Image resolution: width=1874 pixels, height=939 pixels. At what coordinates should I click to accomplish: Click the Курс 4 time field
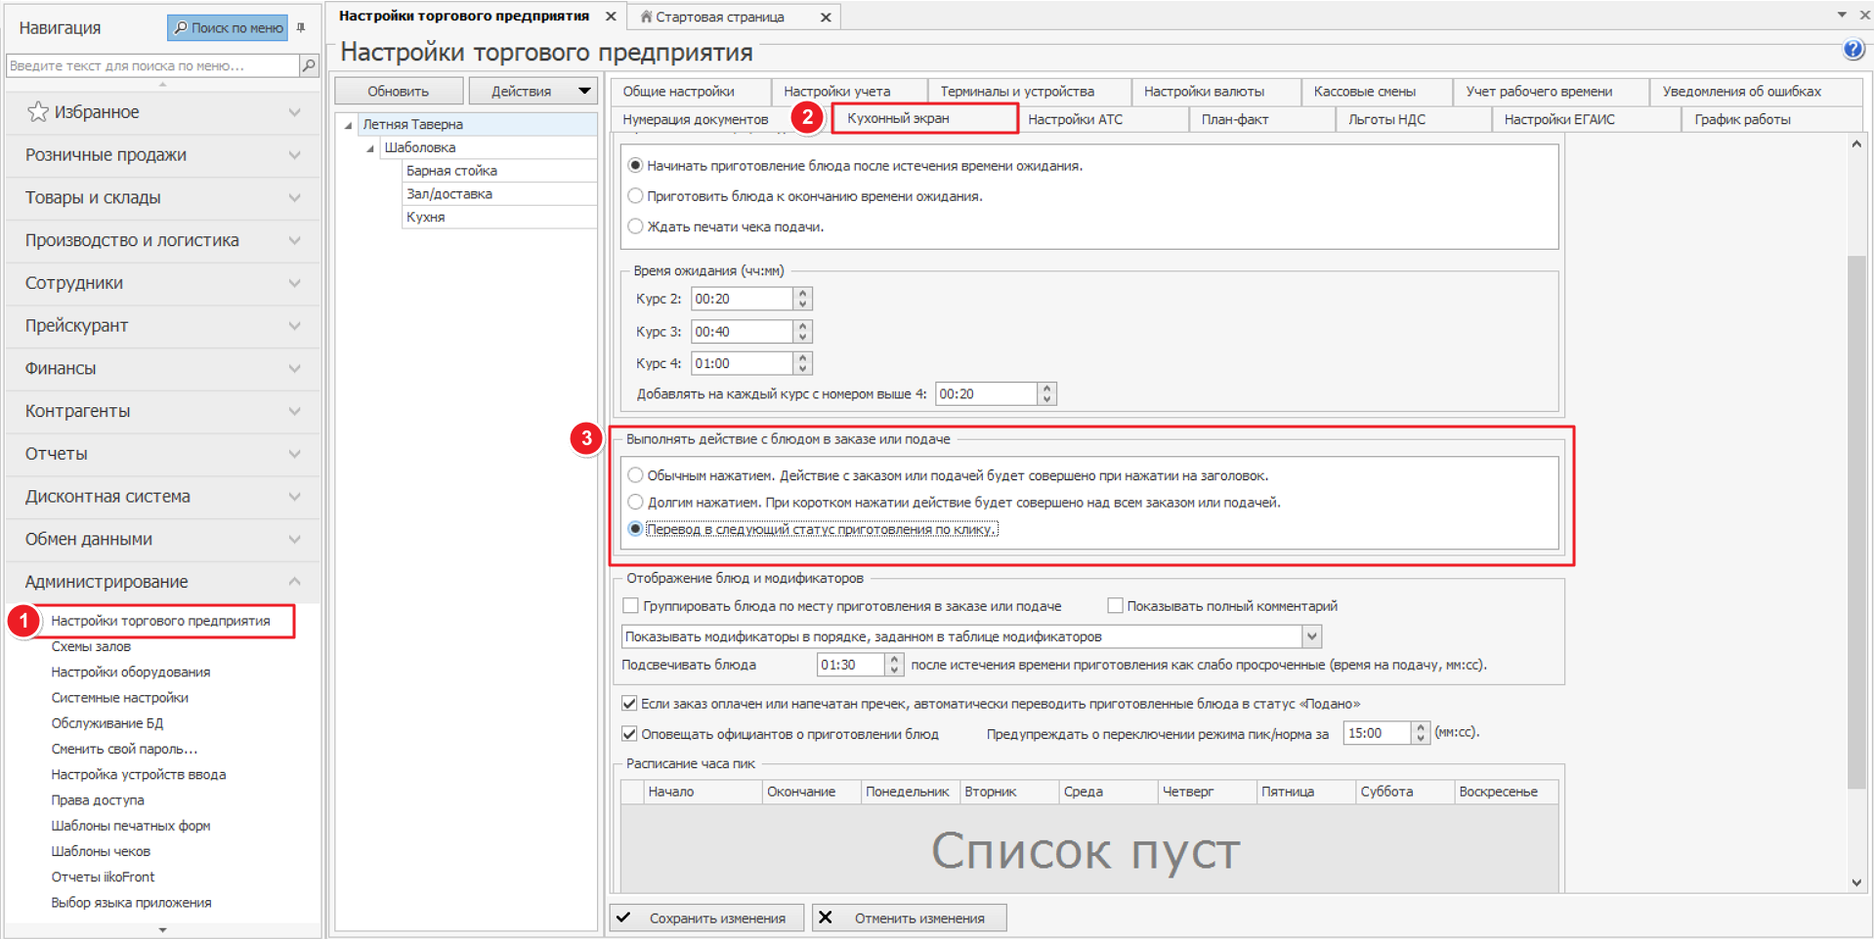[742, 363]
